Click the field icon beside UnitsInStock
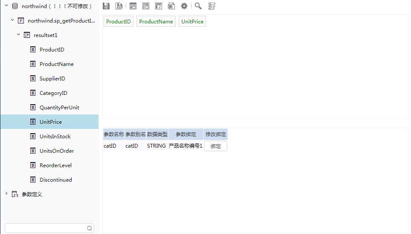 click(33, 136)
